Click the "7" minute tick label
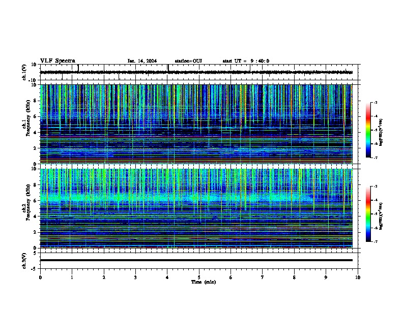Screen dimensions: 403x311 tap(263, 277)
